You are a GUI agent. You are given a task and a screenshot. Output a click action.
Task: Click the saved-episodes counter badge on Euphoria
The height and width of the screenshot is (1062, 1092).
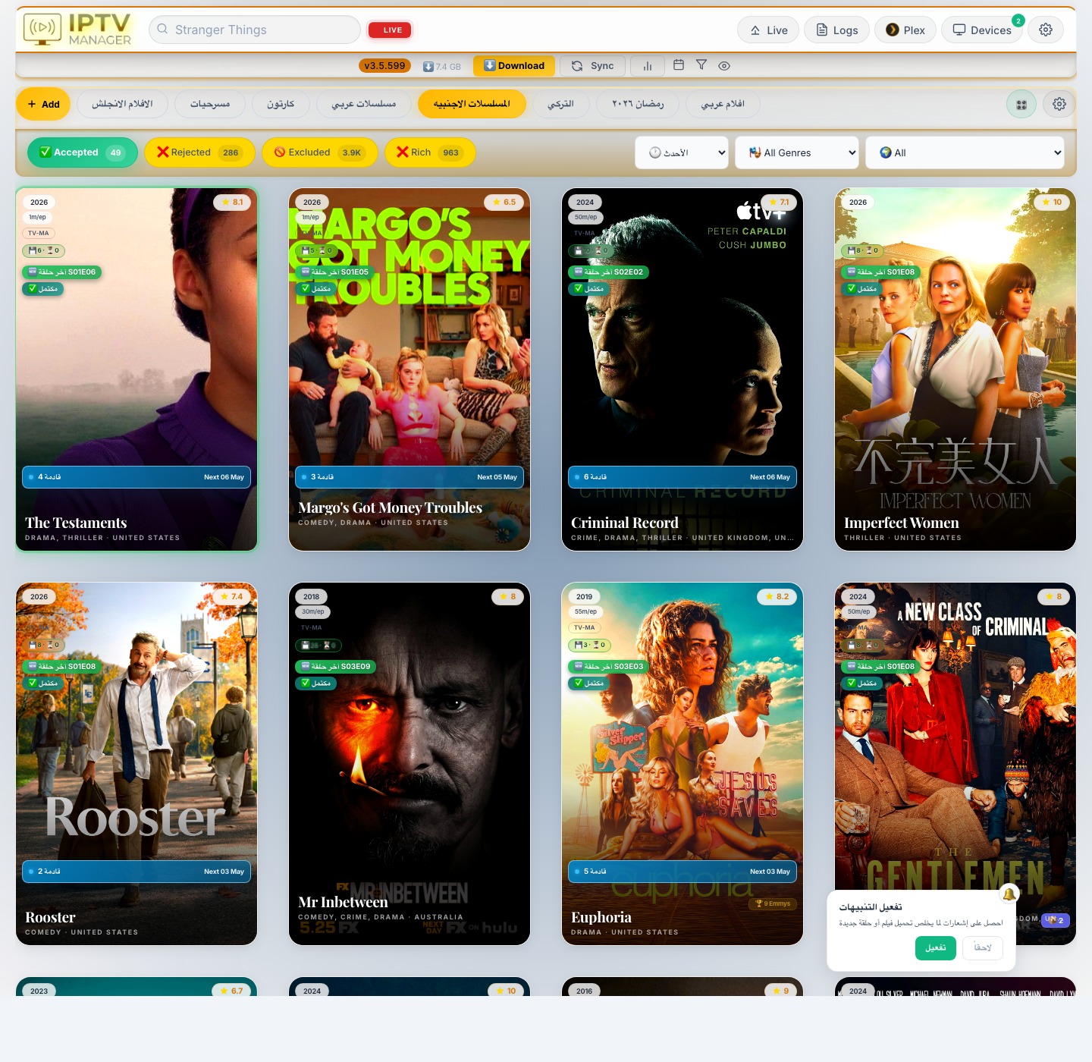click(590, 645)
